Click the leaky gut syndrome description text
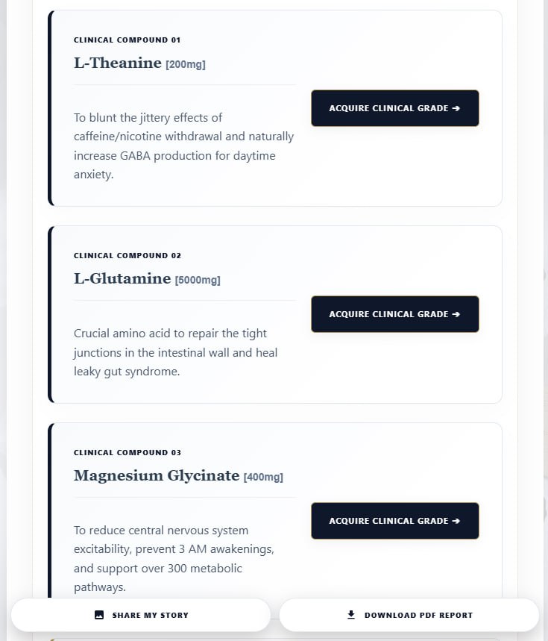This screenshot has height=641, width=548. click(x=176, y=352)
